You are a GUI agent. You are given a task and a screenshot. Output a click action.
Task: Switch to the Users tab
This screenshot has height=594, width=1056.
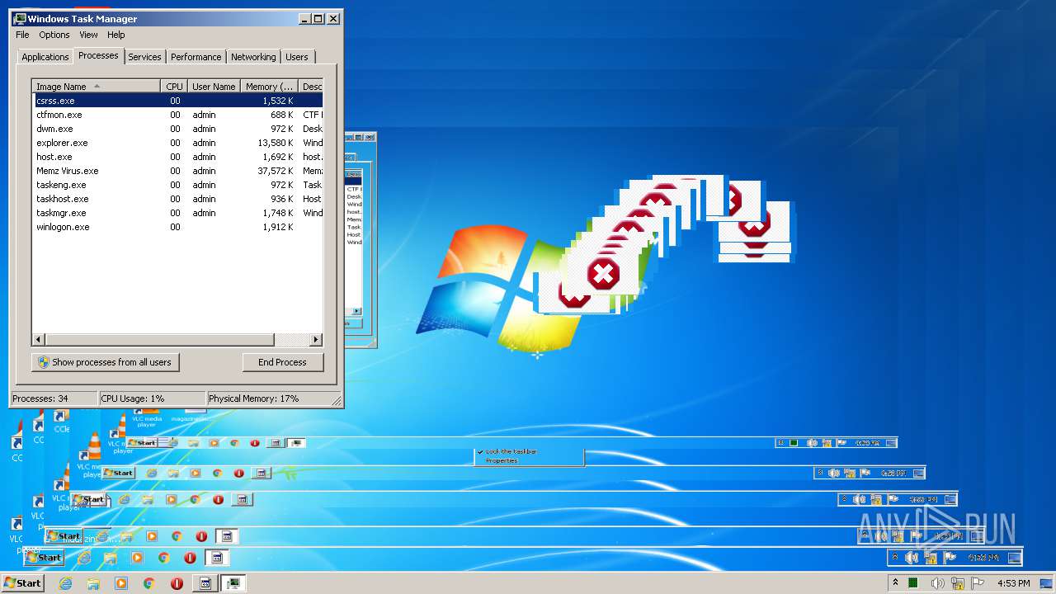coord(297,57)
